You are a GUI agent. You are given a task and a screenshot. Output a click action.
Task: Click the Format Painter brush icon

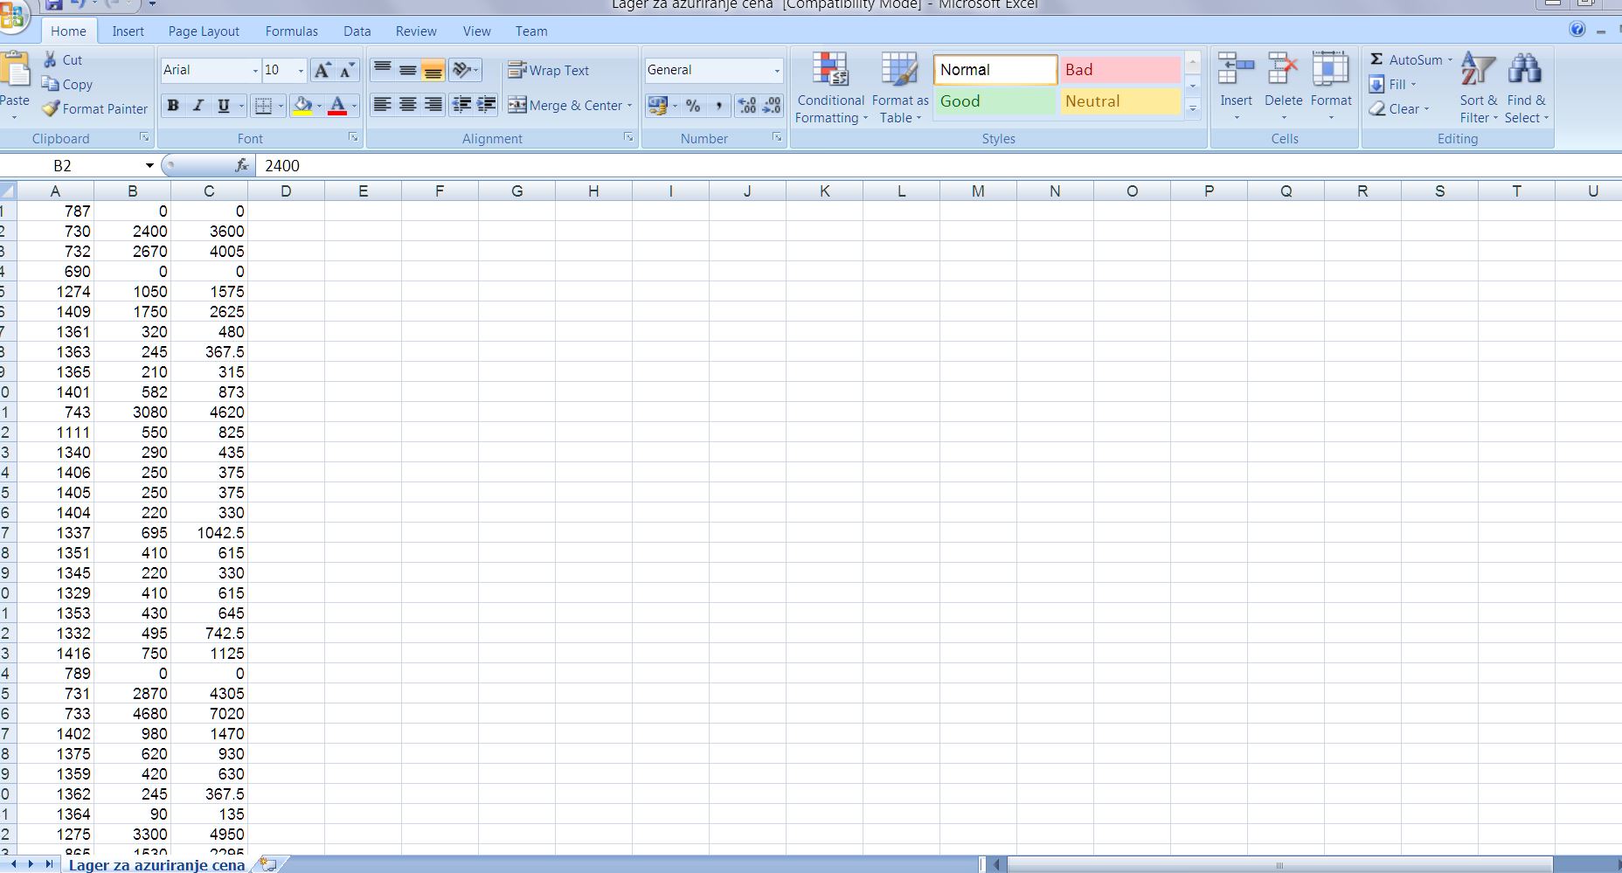(51, 109)
